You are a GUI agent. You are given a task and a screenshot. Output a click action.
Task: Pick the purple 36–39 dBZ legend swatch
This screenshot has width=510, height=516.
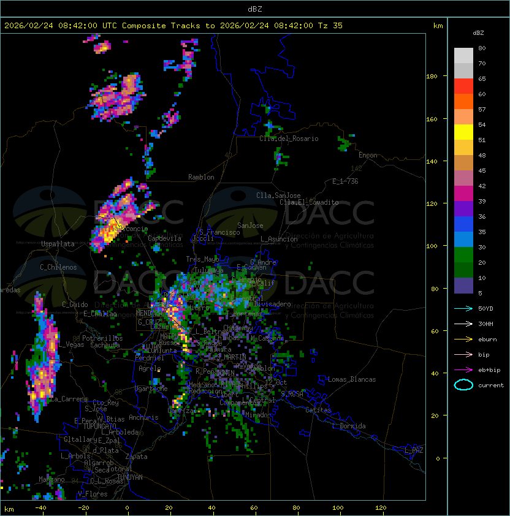(x=463, y=209)
